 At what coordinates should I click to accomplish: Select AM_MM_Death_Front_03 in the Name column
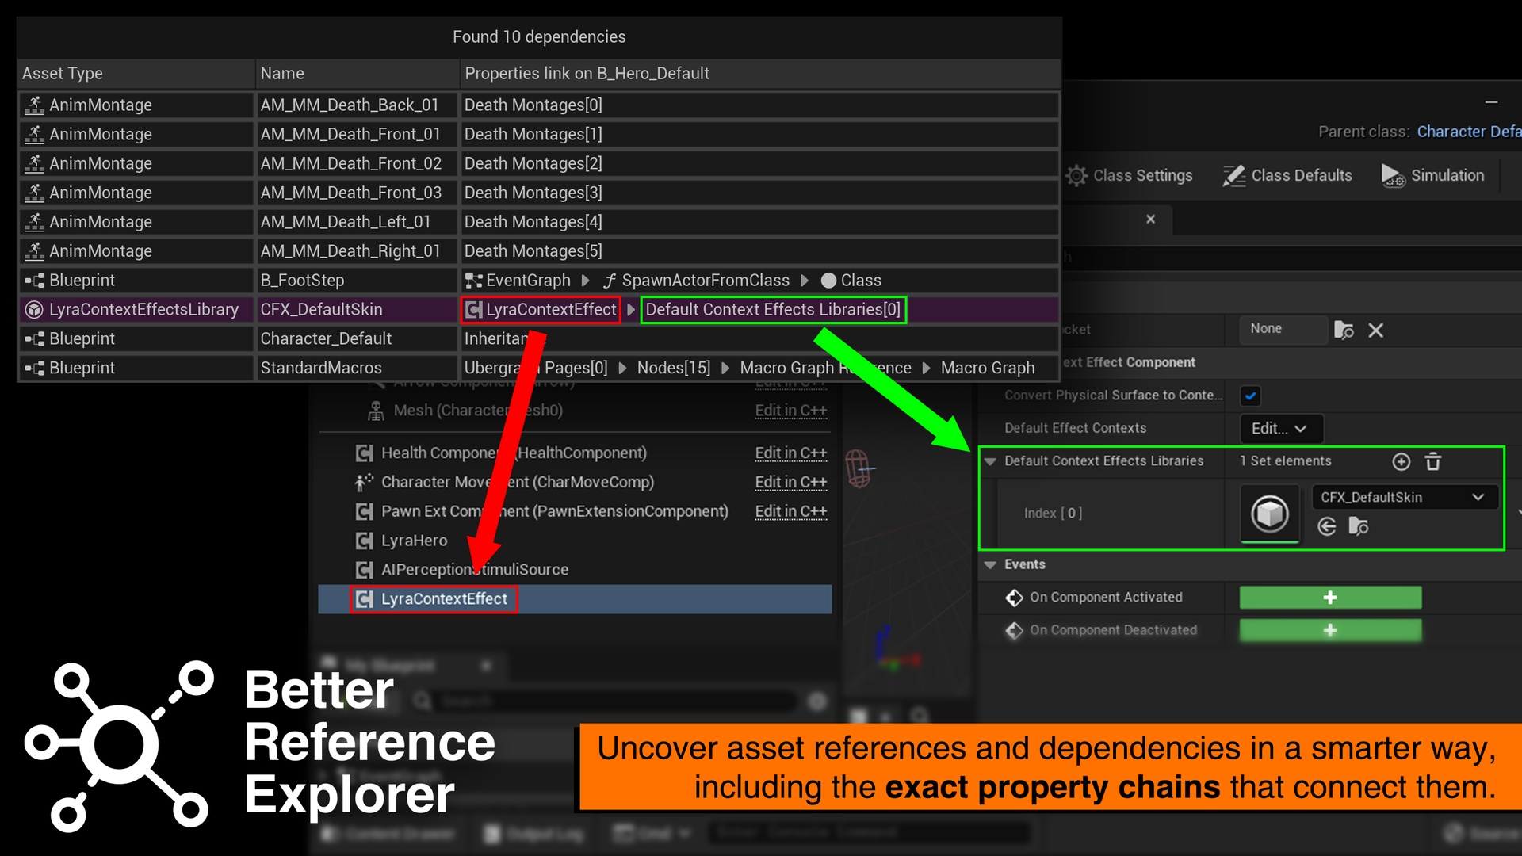pyautogui.click(x=351, y=193)
